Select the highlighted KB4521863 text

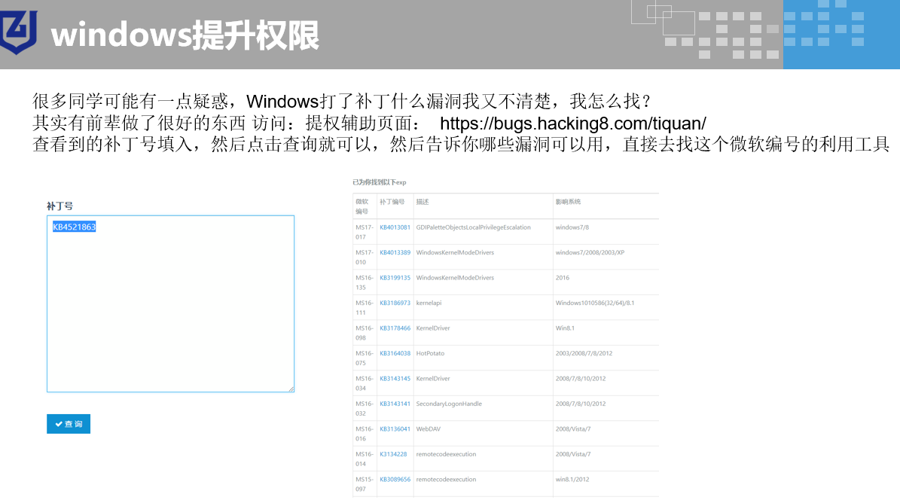pos(74,227)
